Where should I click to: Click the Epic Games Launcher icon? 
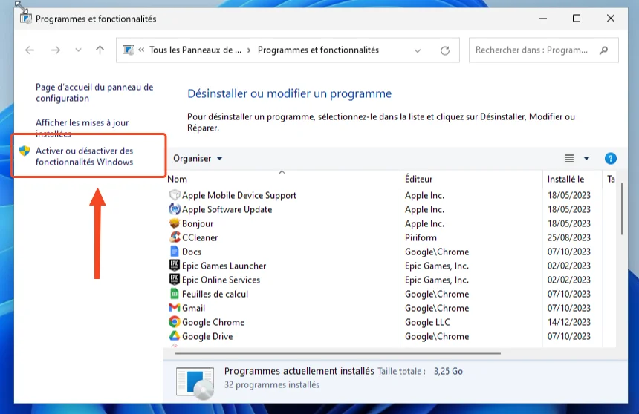pyautogui.click(x=175, y=266)
